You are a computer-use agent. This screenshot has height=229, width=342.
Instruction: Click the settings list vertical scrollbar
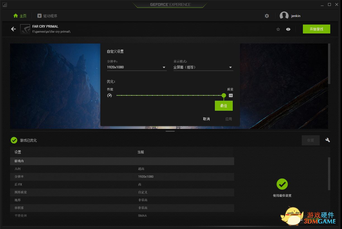[x=329, y=174]
